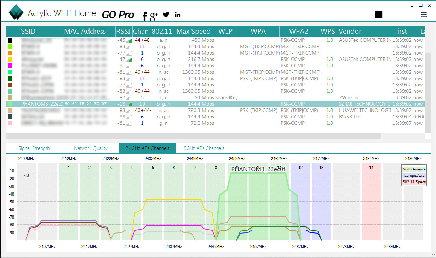Click the signal bars icon beside RSSI -45
Screen dimensions: 436x258
pos(129,40)
